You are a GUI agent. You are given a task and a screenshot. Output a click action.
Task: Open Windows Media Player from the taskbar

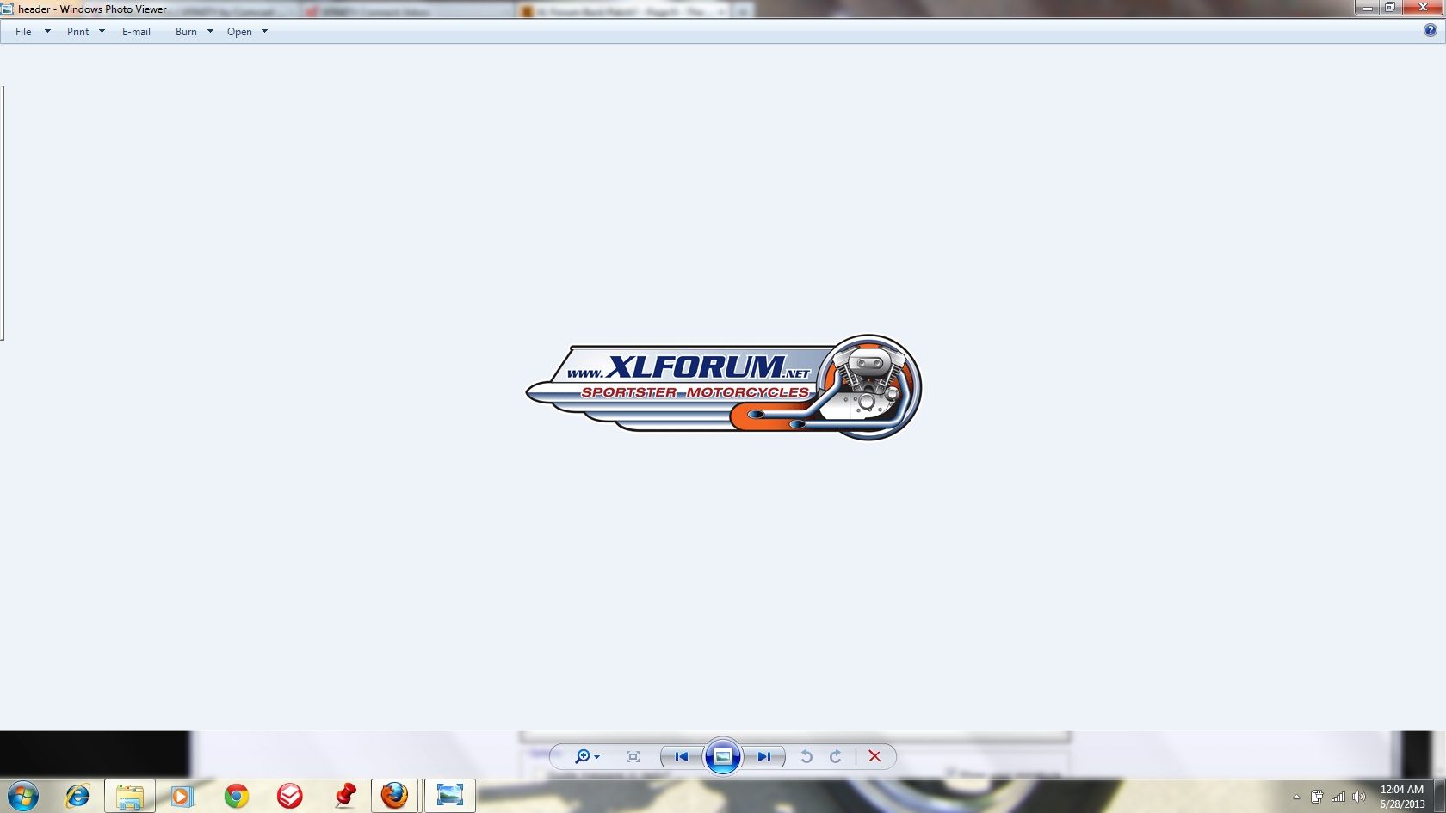182,796
